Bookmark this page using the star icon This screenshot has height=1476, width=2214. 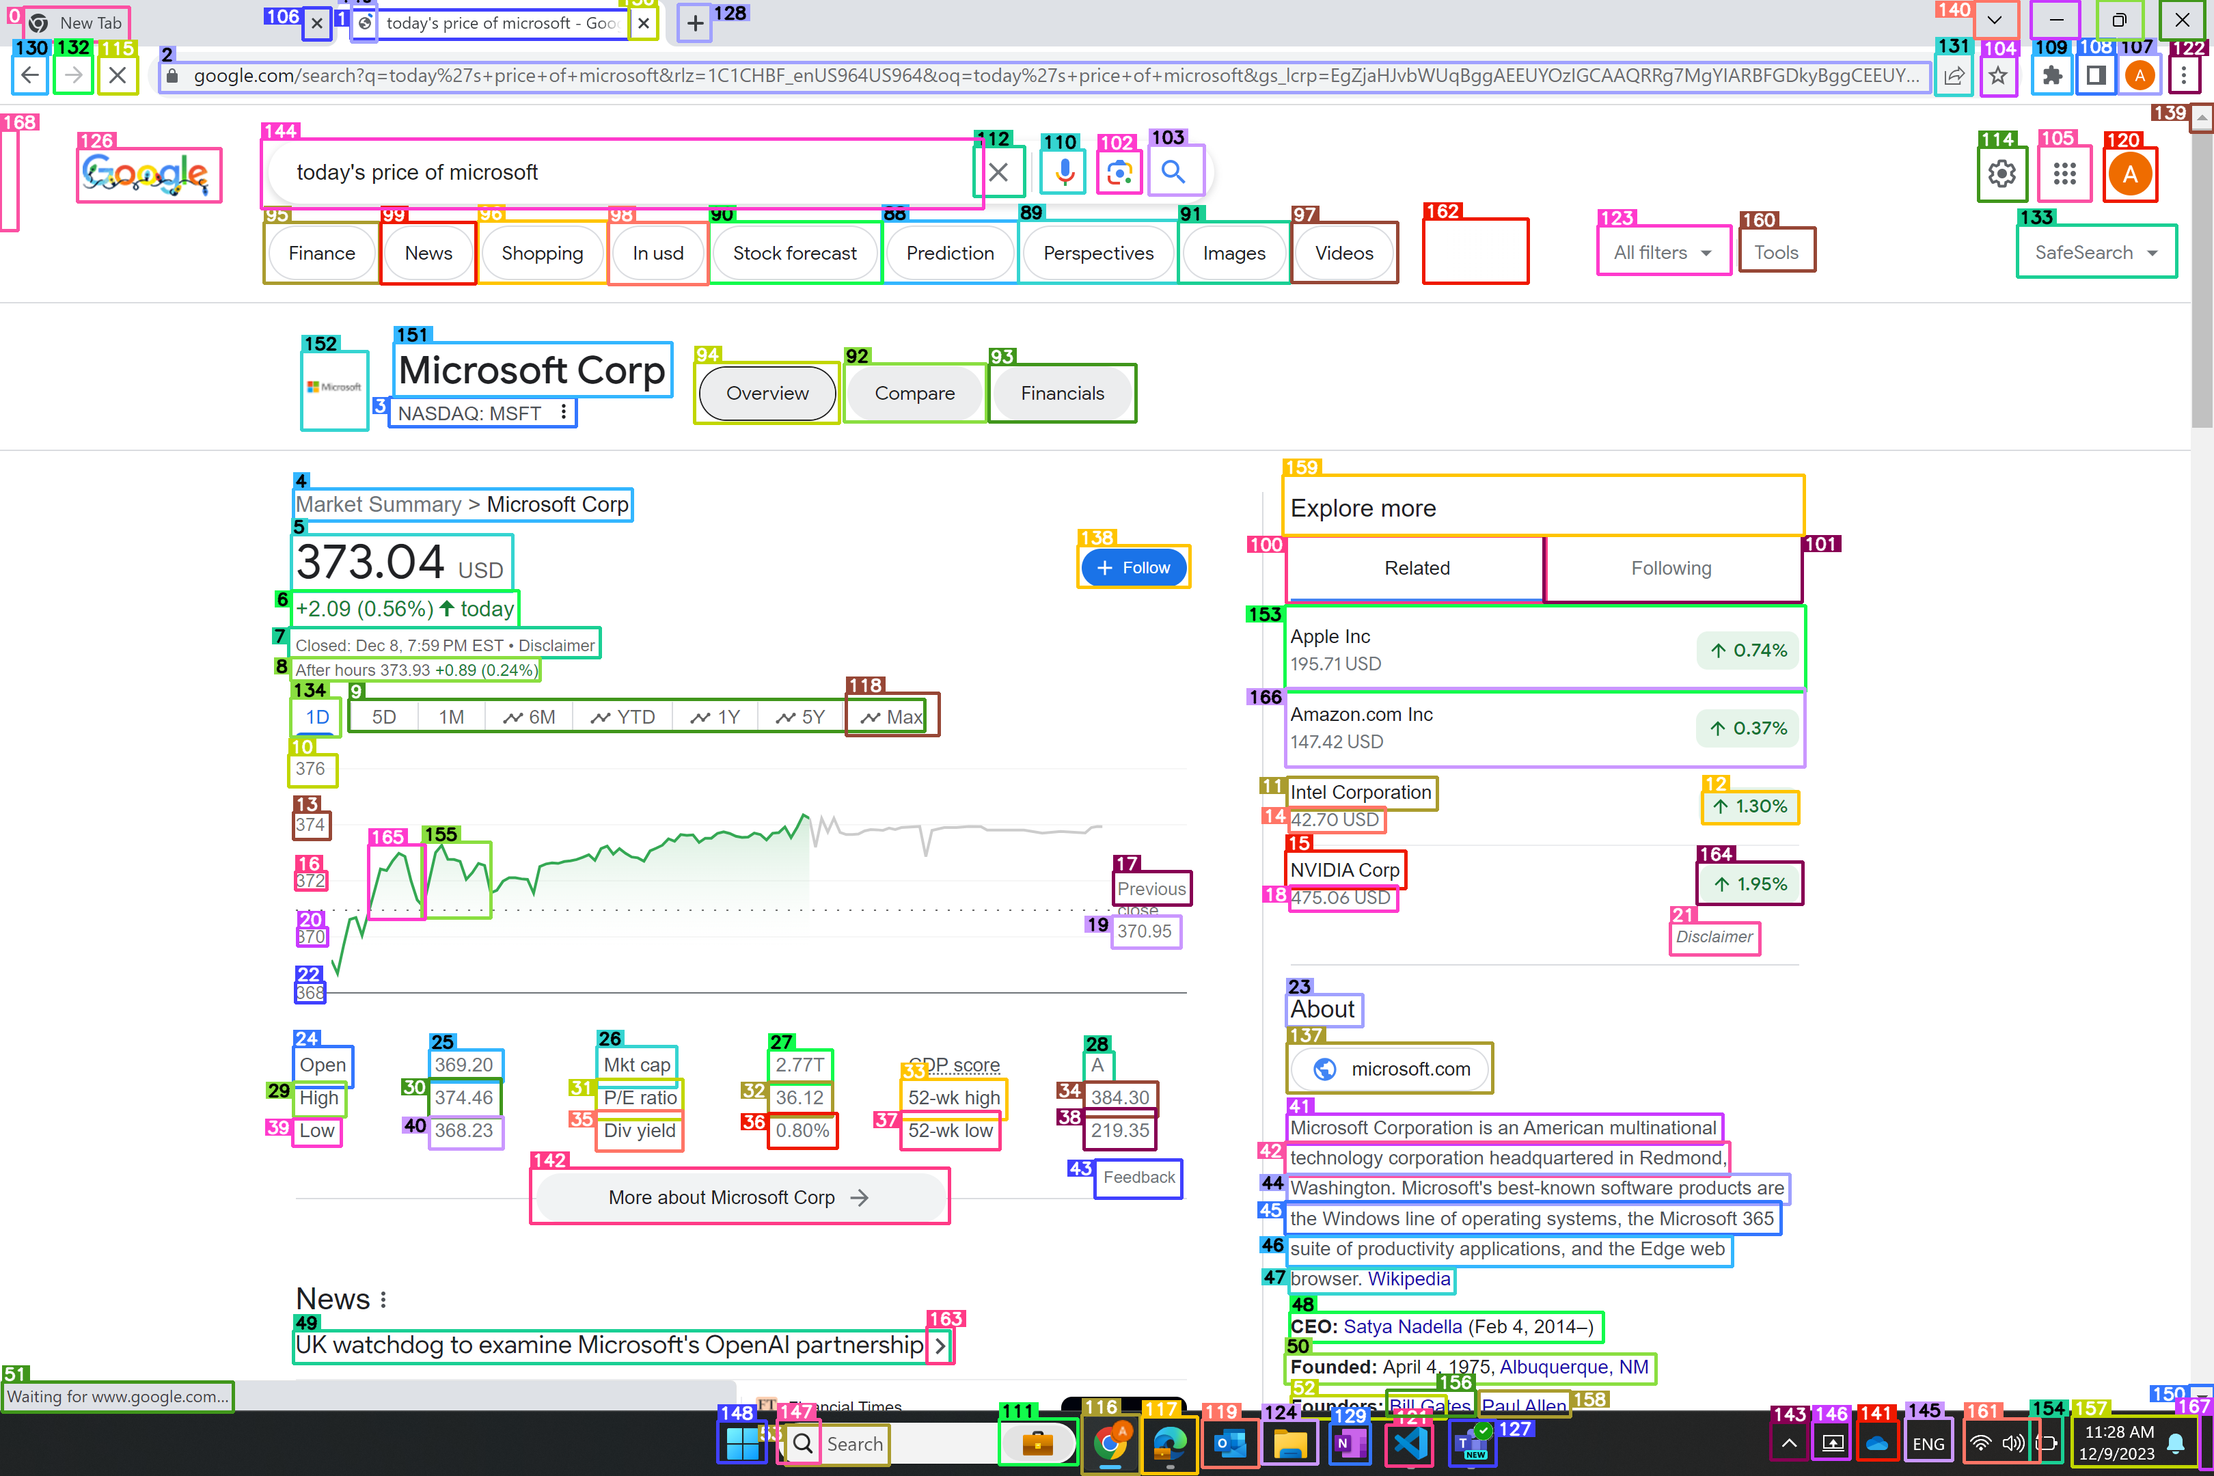pyautogui.click(x=1999, y=77)
